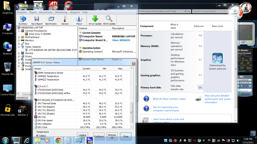The width and height of the screenshot is (257, 144).
Task: Select the Celsius temperature radio button
Action: [37, 136]
